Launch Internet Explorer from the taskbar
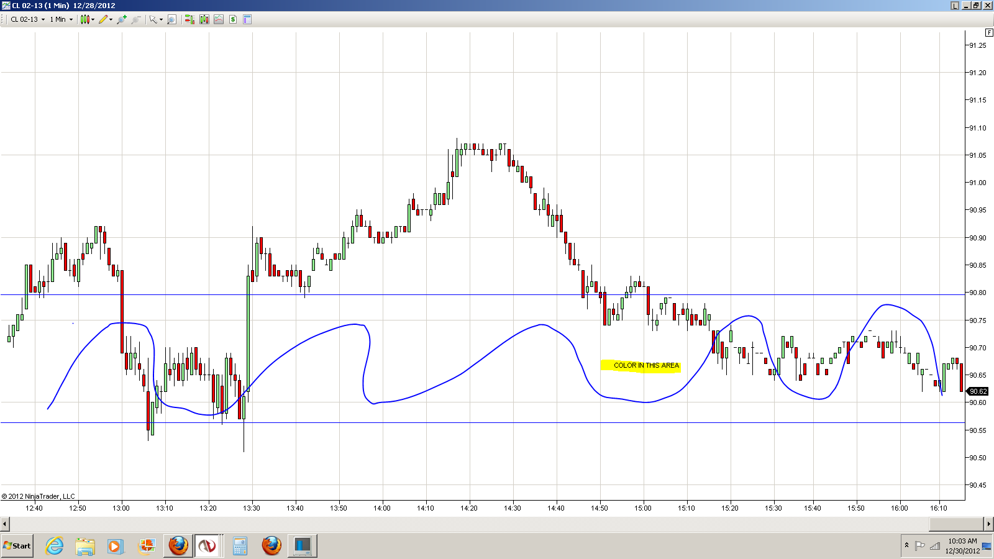This screenshot has height=559, width=994. click(55, 546)
